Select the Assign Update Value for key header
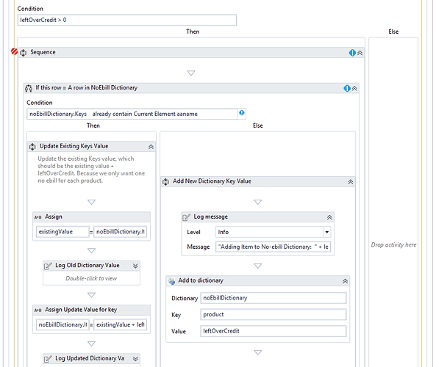Viewport: 436px width, 367px height. pos(91,310)
